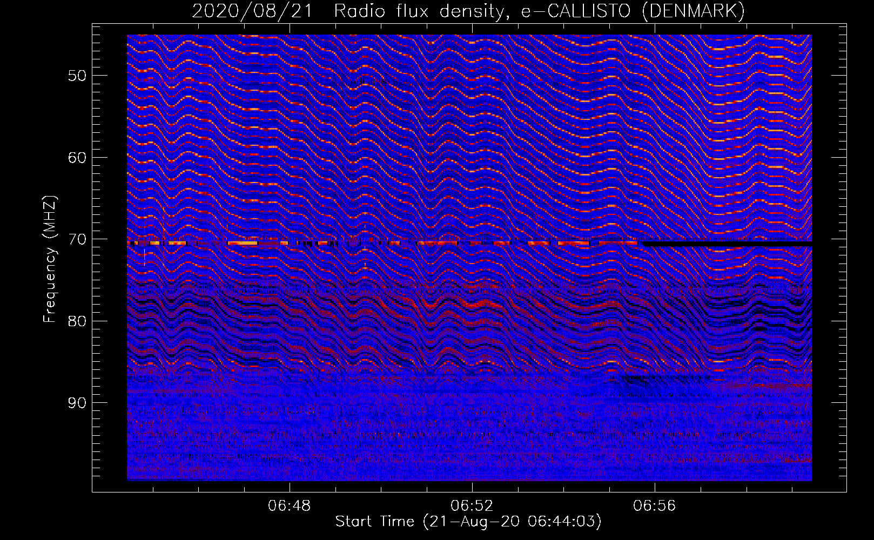Click the 06:48 time tick label
The image size is (874, 540).
click(x=290, y=506)
